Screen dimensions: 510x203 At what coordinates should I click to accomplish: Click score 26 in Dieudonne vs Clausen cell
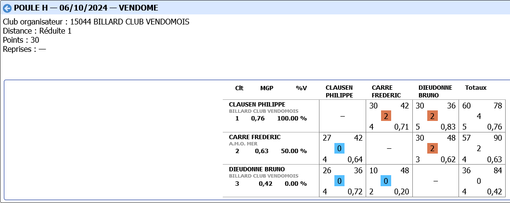(327, 170)
